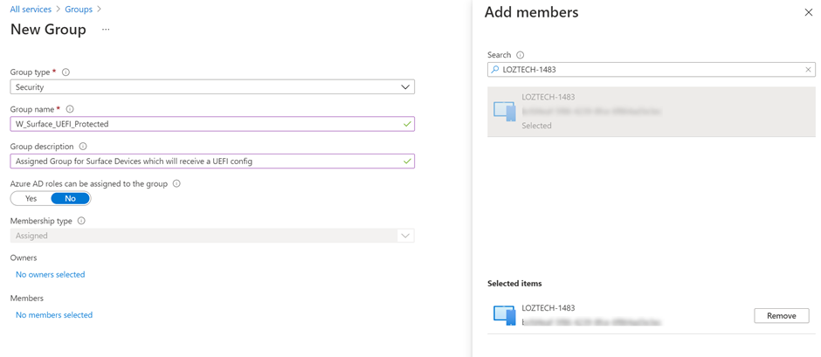Select No for Azure AD roles
The image size is (821, 357).
click(70, 199)
